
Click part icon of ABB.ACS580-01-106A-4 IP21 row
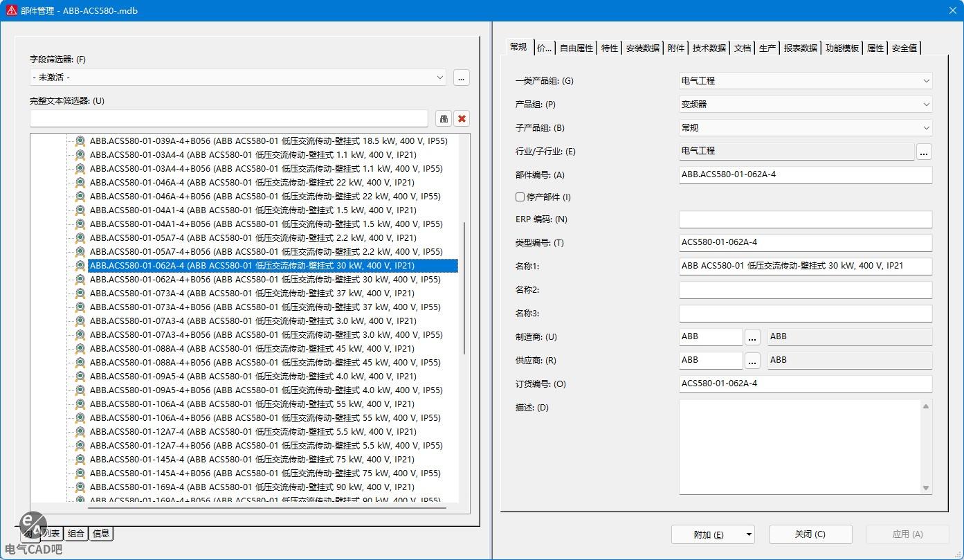click(80, 404)
